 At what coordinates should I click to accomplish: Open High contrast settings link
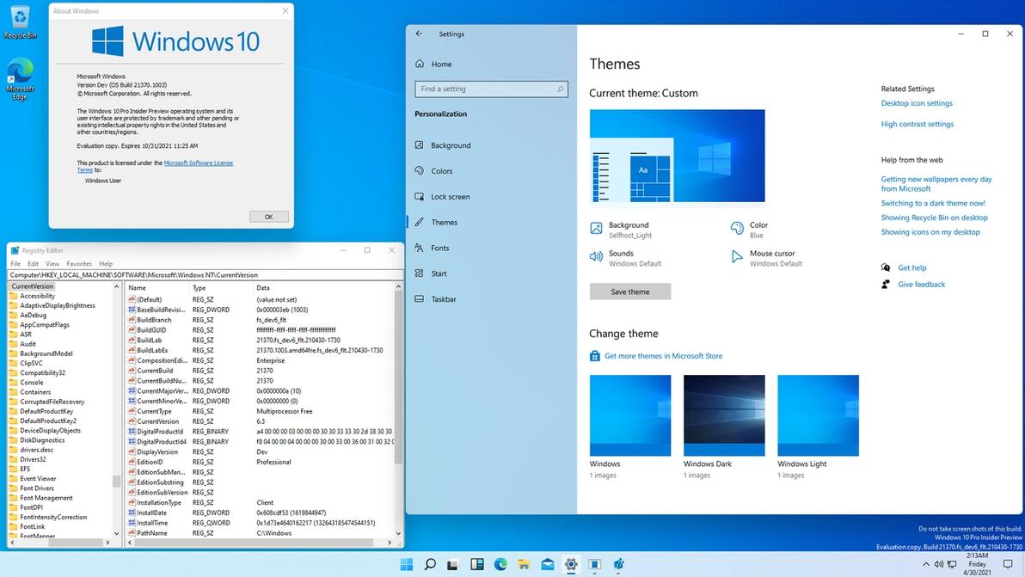click(x=918, y=124)
